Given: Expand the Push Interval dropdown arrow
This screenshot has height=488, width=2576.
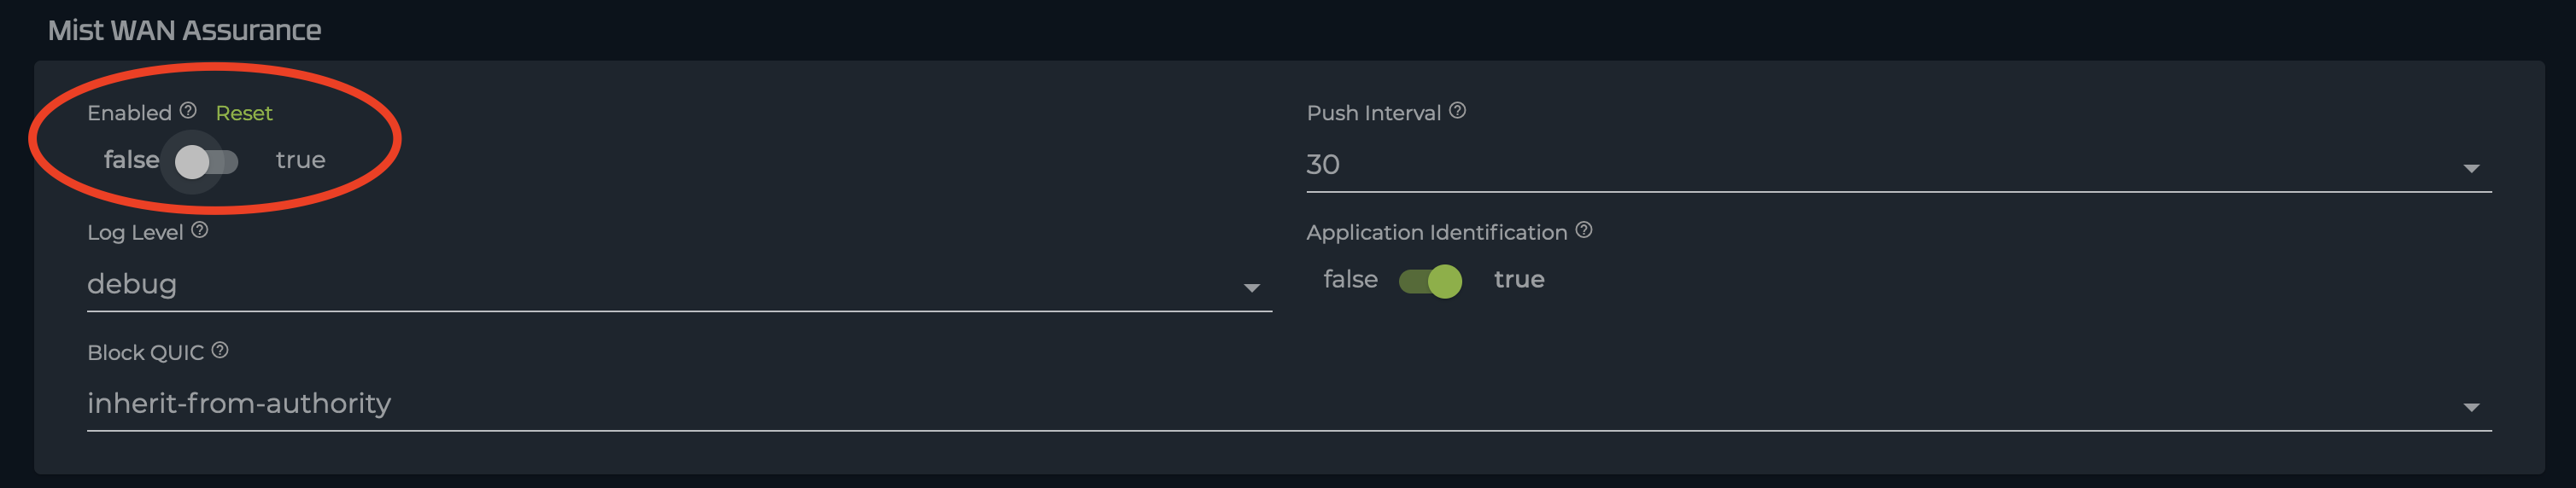Looking at the screenshot, I should (2471, 169).
